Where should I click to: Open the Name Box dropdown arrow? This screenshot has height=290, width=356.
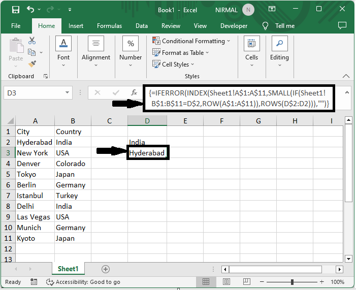tap(67, 92)
